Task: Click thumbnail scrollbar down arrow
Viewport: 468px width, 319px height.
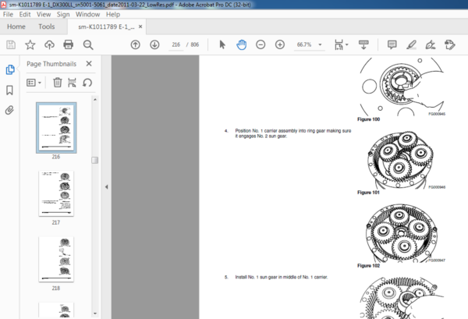Action: 95,314
